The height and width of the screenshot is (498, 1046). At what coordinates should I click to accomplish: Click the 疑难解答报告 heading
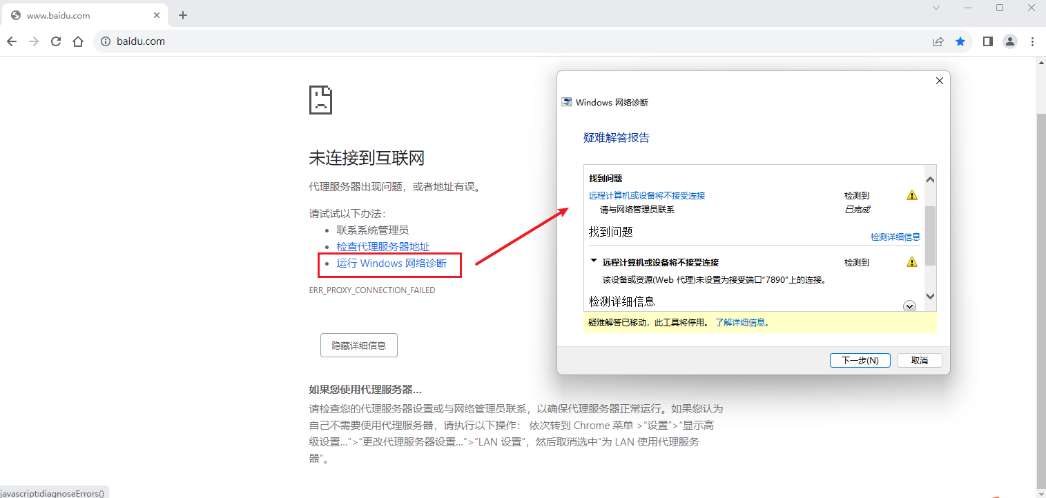(617, 138)
